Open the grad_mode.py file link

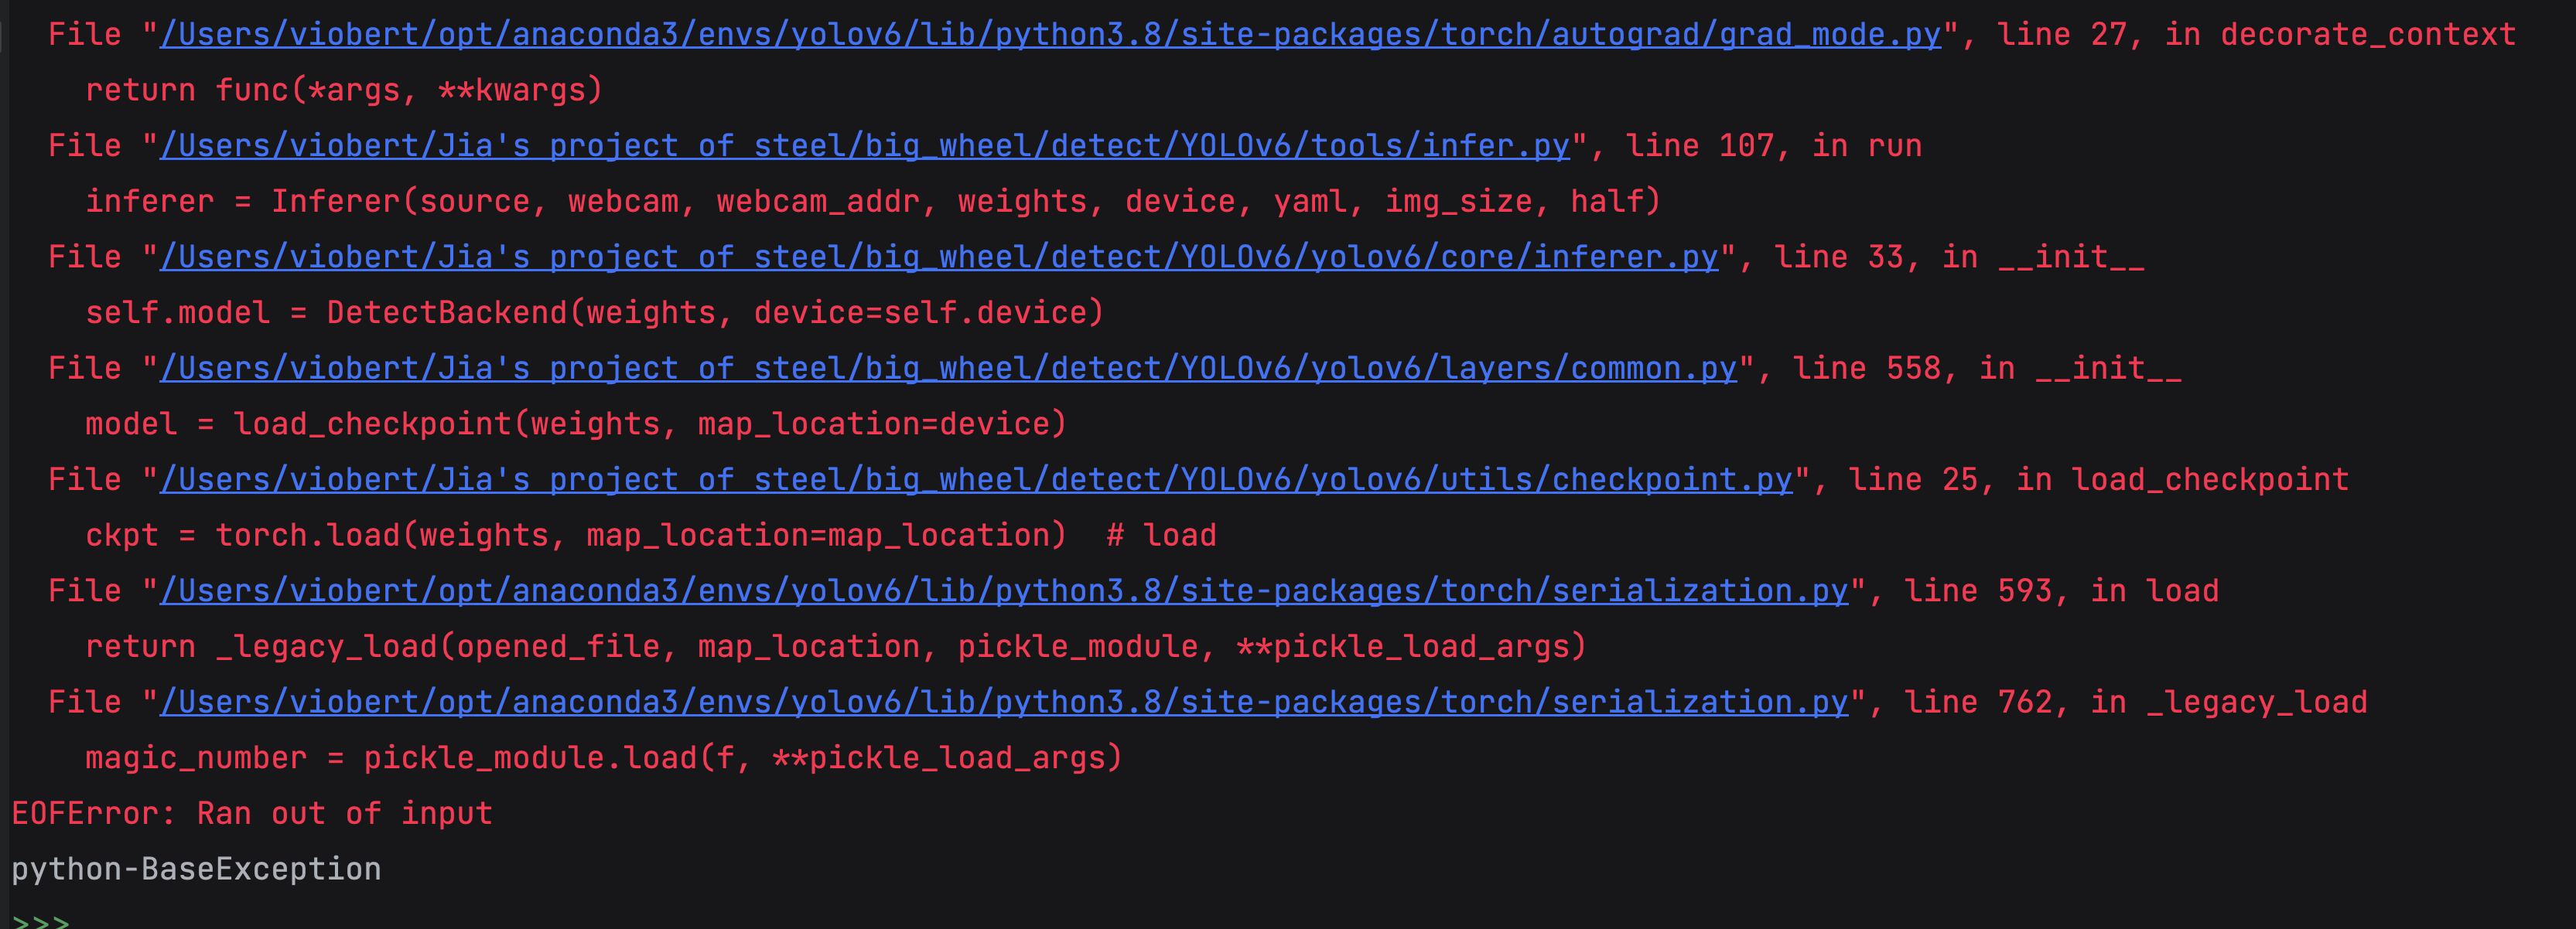pyautogui.click(x=1050, y=35)
